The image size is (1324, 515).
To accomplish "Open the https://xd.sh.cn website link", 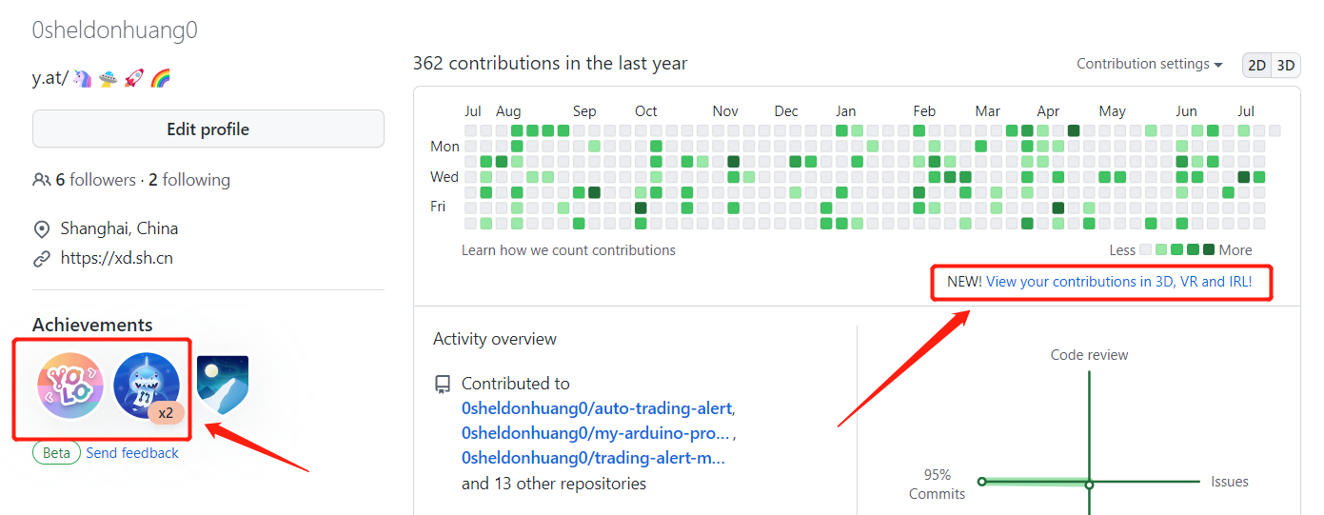I will 116,258.
